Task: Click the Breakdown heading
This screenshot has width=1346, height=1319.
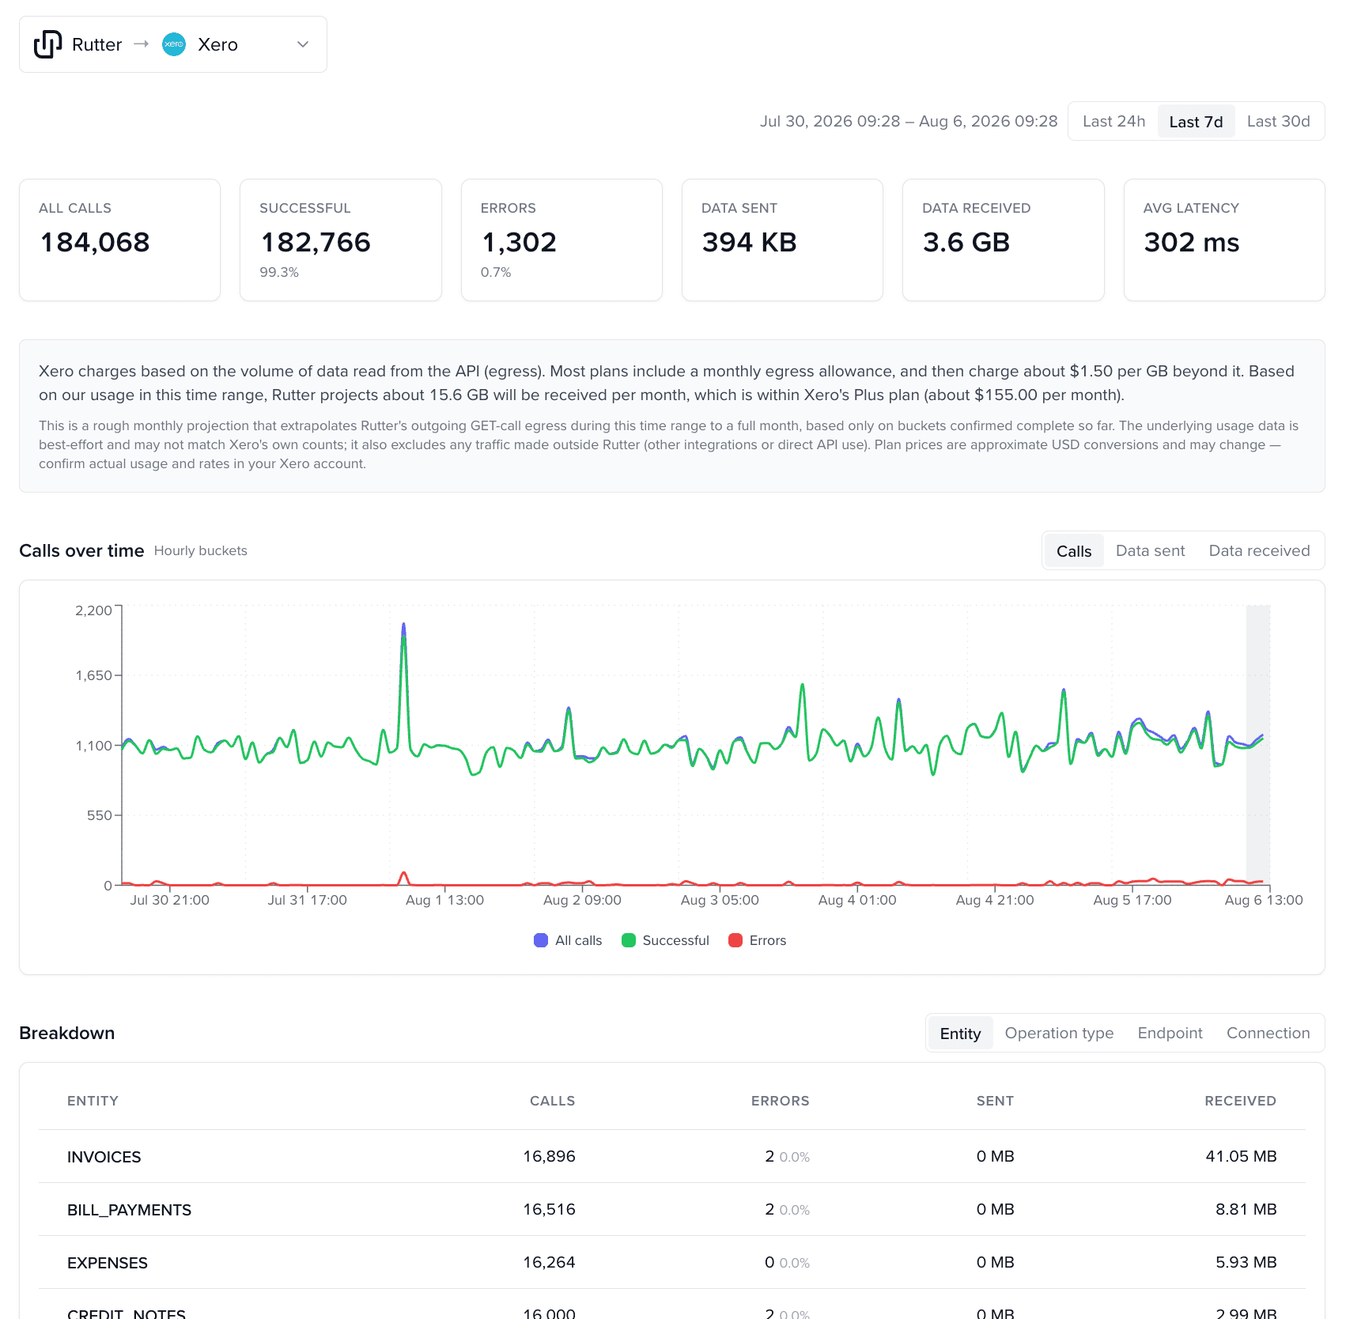Action: 66,1033
